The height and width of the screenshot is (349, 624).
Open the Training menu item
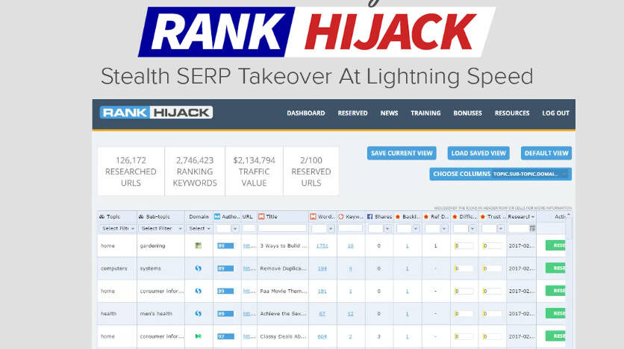pyautogui.click(x=425, y=113)
